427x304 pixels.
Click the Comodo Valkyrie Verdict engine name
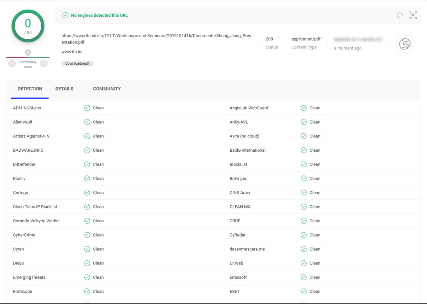(36, 221)
